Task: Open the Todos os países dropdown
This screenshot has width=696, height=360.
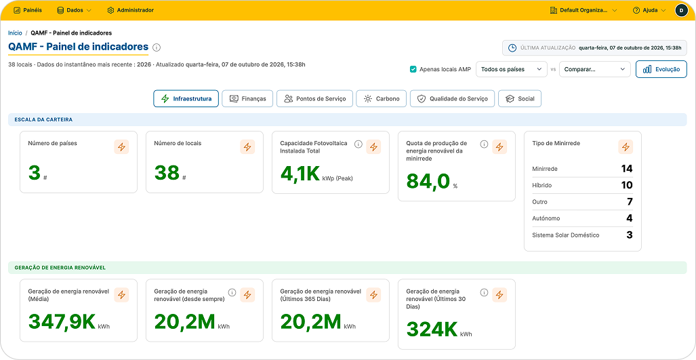Action: coord(512,69)
